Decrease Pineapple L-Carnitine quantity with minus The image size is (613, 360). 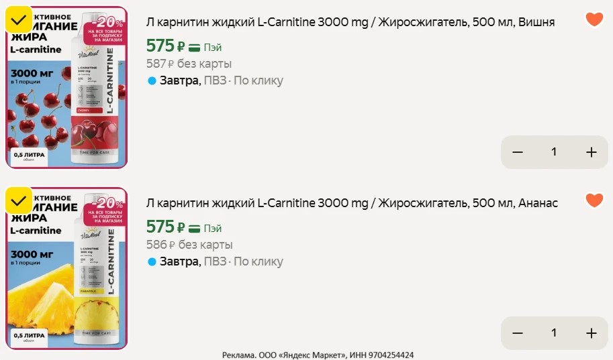click(x=517, y=333)
